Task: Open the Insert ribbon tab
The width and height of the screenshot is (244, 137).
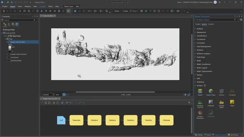Action: [20, 6]
